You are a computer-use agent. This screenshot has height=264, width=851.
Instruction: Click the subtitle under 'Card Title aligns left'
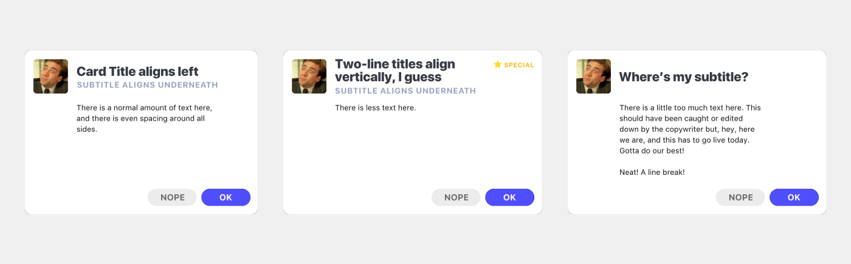tap(147, 85)
